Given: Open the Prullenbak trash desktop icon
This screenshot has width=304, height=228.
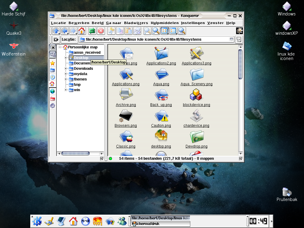Looking at the screenshot, I should coord(287,194).
